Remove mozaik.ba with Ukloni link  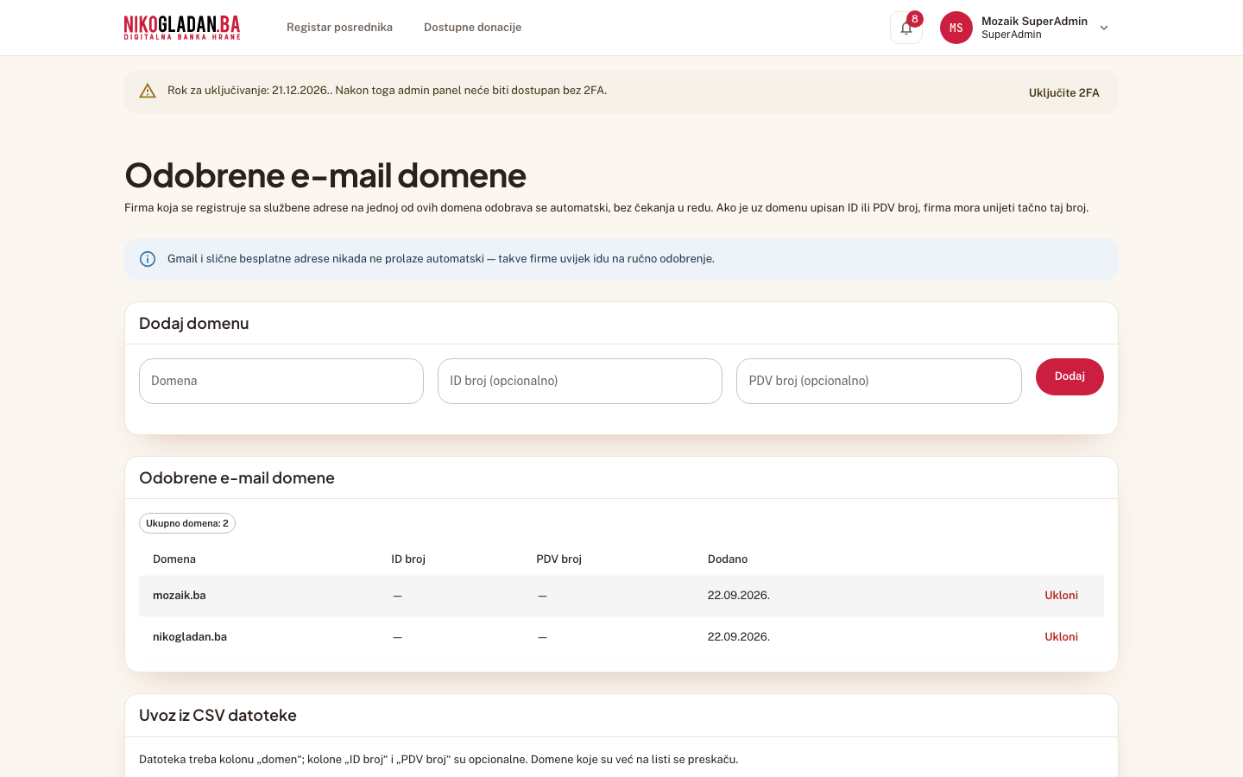click(1061, 596)
